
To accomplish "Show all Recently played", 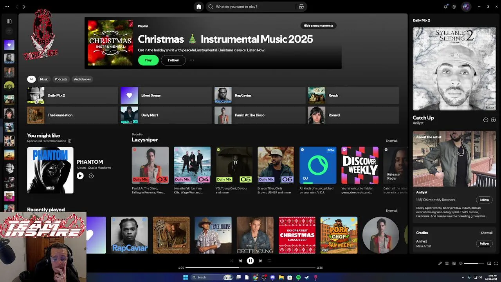I will click(x=391, y=211).
